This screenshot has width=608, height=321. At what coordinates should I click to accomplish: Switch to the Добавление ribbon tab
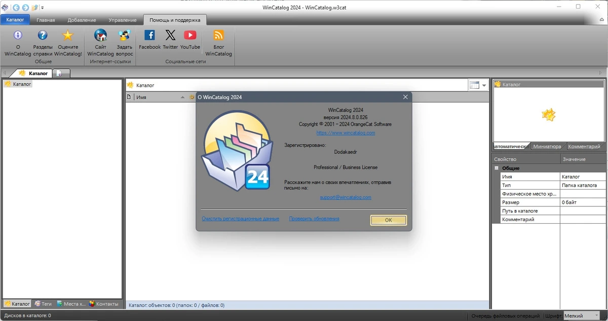[82, 20]
